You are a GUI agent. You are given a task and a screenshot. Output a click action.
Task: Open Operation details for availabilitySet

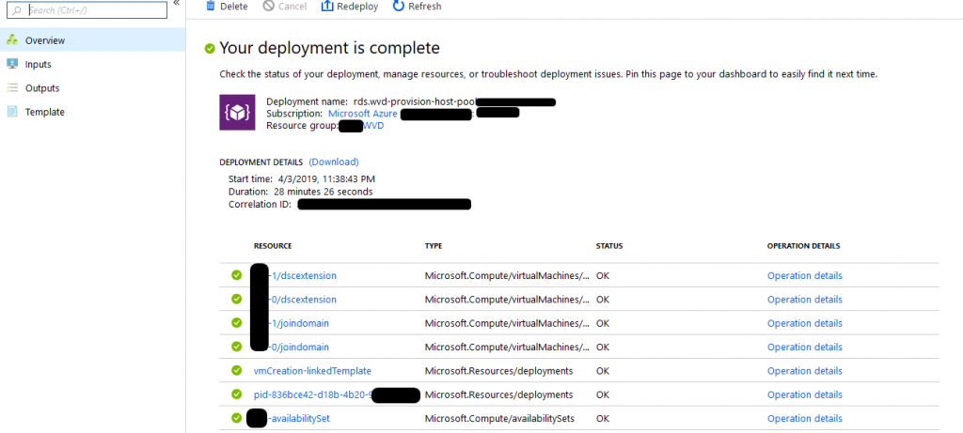coord(805,418)
